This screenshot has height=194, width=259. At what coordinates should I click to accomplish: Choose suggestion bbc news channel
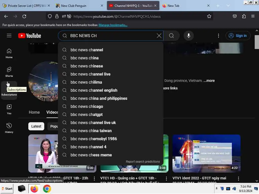(x=111, y=50)
